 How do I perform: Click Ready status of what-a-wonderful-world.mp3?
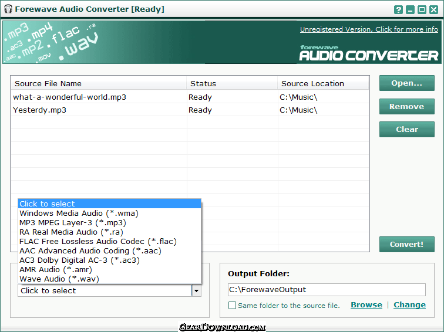[200, 97]
